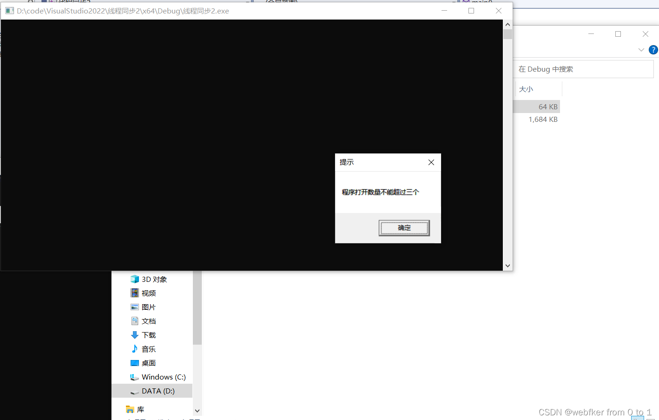Open the 桌面 folder in navigation pane
The height and width of the screenshot is (420, 659).
pyautogui.click(x=149, y=363)
